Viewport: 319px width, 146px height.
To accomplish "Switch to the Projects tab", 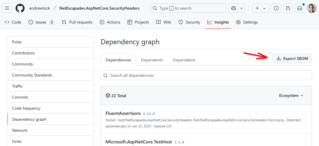I will click(x=138, y=22).
